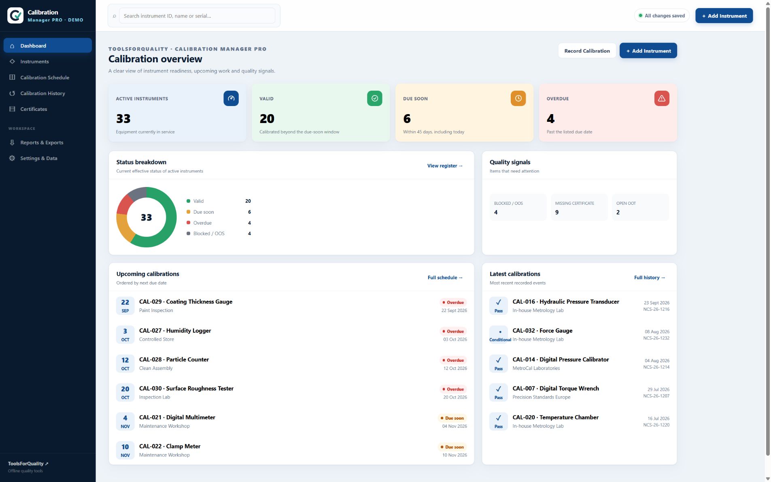Open Instruments in the sidebar
This screenshot has height=482, width=771.
tap(48, 62)
